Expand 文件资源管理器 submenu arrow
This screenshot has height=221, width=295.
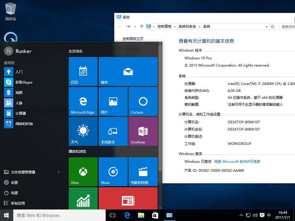59,172
